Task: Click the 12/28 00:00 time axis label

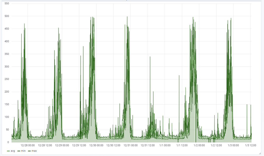Action: (x=27, y=145)
